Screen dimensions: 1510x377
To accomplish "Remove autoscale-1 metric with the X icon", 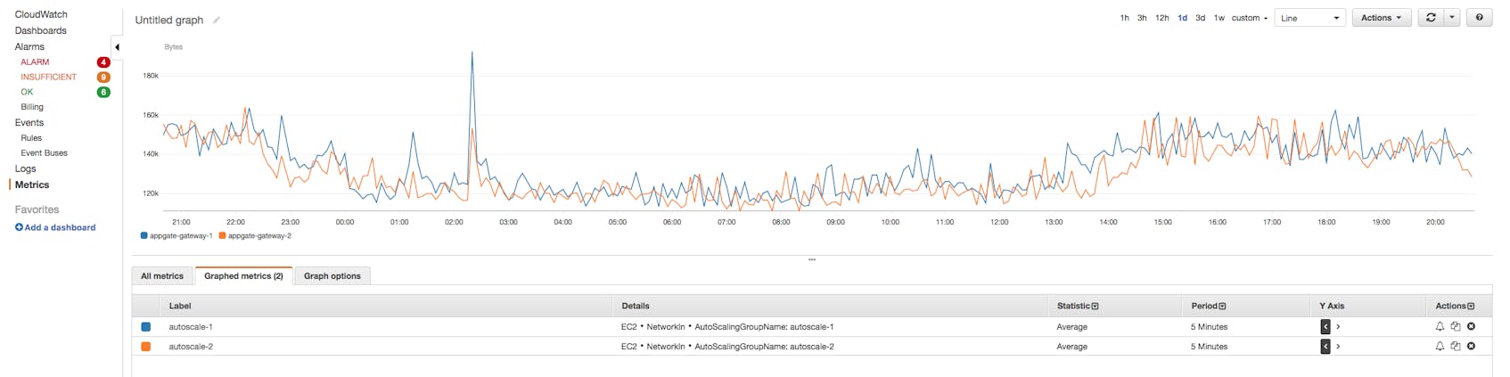I will tap(1472, 326).
